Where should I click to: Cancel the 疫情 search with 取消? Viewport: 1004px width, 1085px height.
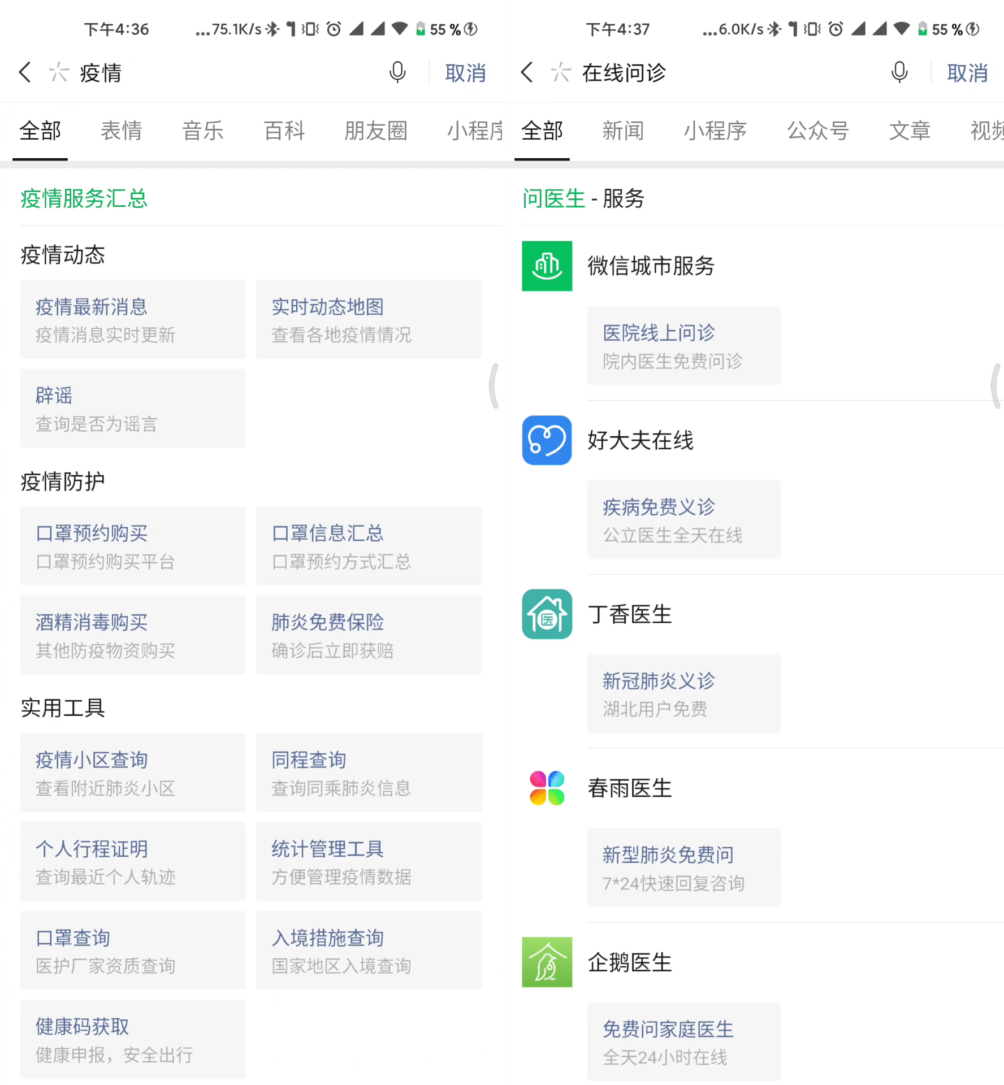[x=465, y=73]
